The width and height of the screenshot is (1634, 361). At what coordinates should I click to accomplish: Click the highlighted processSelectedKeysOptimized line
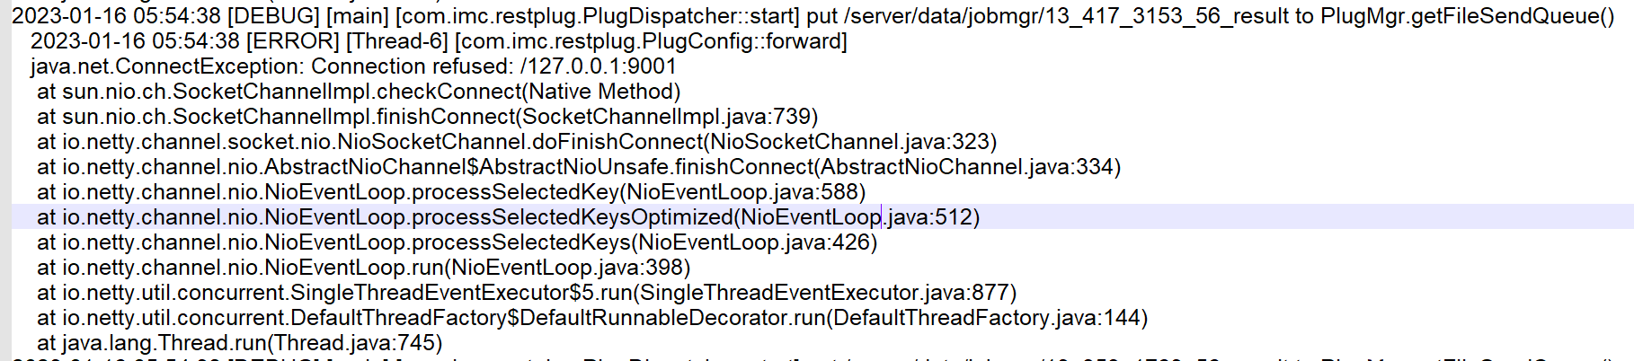[507, 217]
